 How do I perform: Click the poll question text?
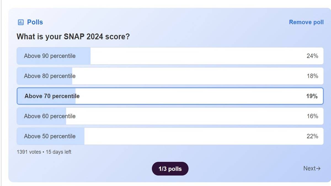[73, 37]
